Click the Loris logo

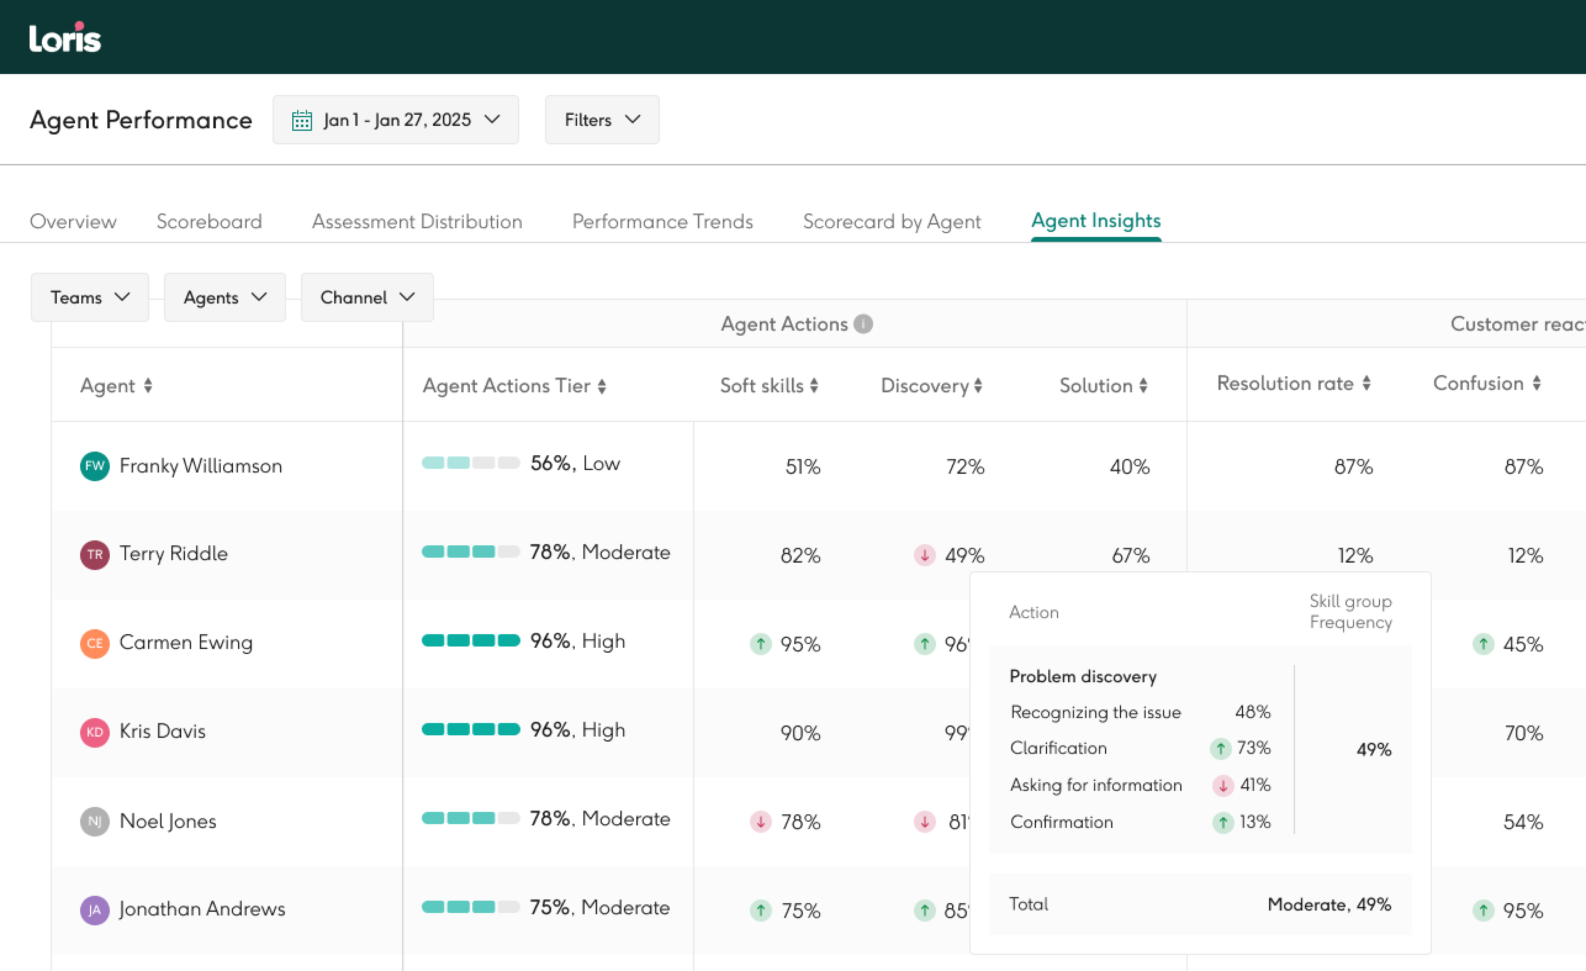coord(65,37)
